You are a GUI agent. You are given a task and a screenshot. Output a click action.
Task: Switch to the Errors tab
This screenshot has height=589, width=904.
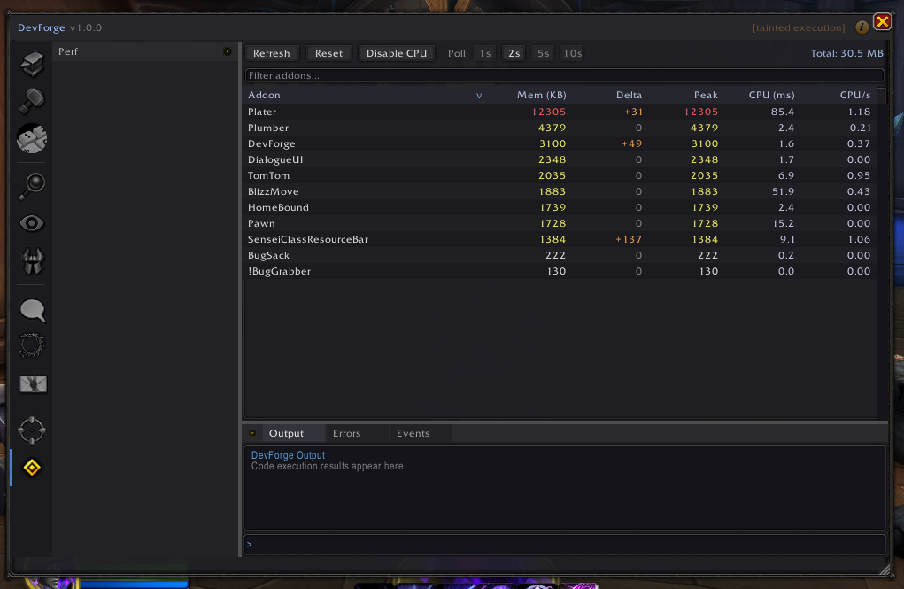[x=346, y=433]
